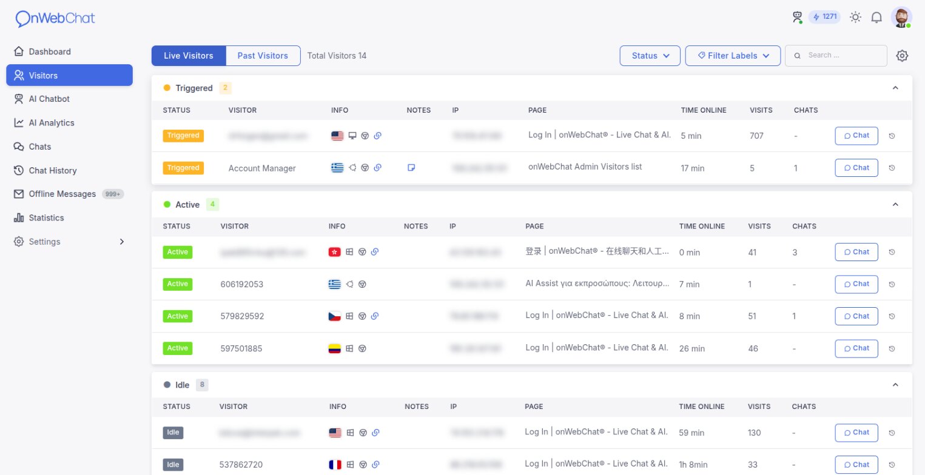Click Active status badge for visitor 606192053
Viewport: 925px width, 475px height.
pos(178,284)
